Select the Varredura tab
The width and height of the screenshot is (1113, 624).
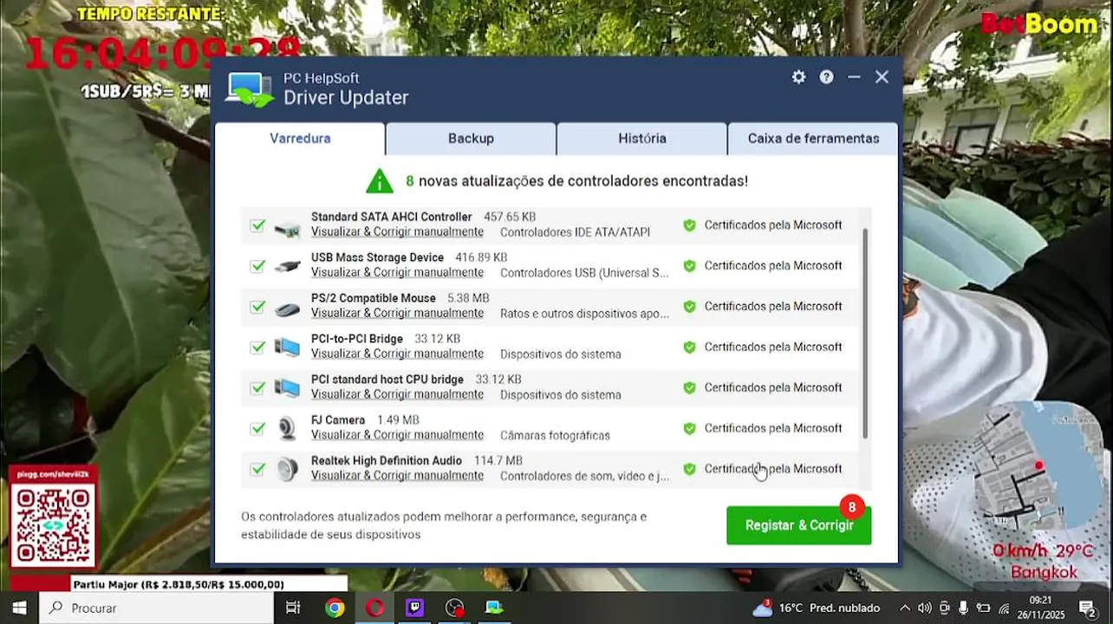(300, 139)
